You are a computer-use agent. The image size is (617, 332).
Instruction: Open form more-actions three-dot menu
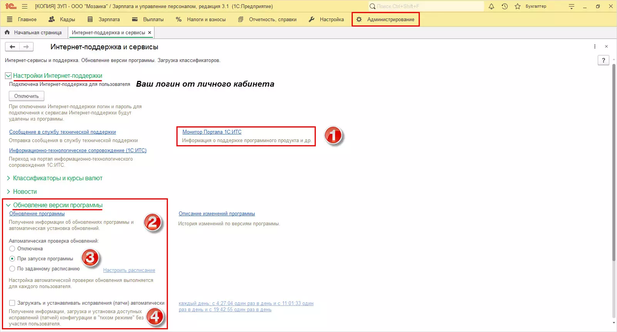pos(595,47)
